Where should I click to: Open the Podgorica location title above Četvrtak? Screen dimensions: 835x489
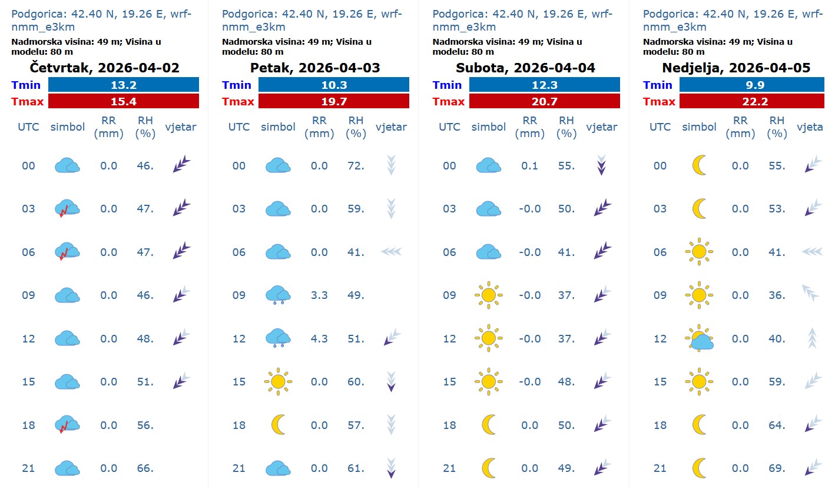pos(101,20)
